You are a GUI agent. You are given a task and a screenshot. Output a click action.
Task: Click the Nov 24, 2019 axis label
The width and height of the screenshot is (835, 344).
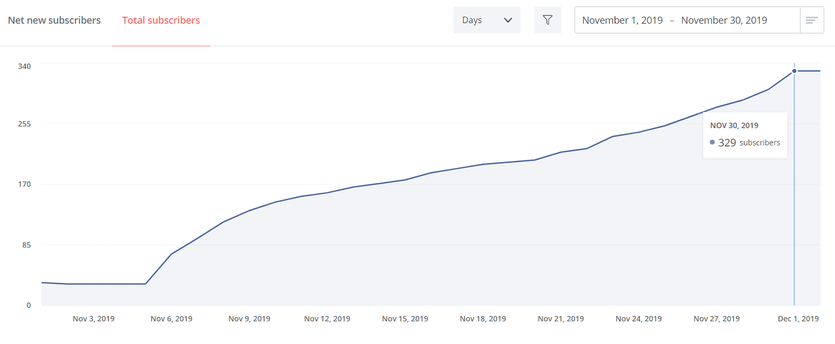coord(639,319)
